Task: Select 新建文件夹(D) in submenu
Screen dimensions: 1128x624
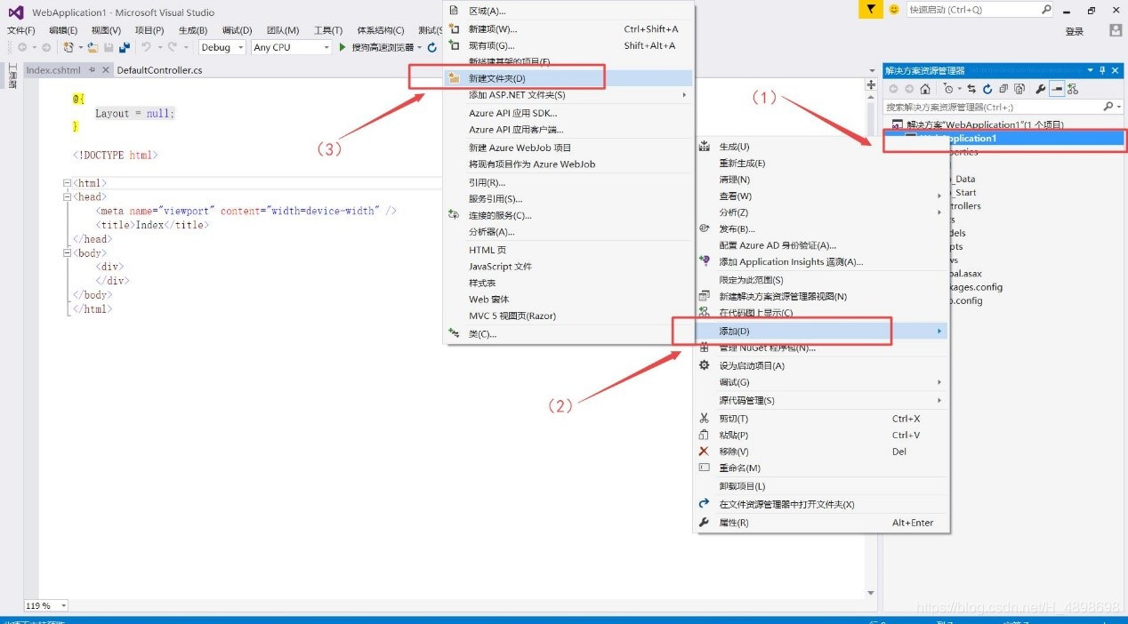Action: point(568,78)
